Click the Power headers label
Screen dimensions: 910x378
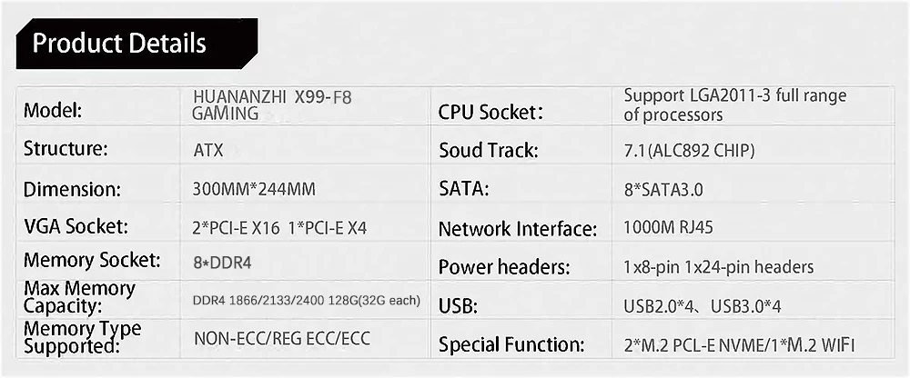(504, 267)
